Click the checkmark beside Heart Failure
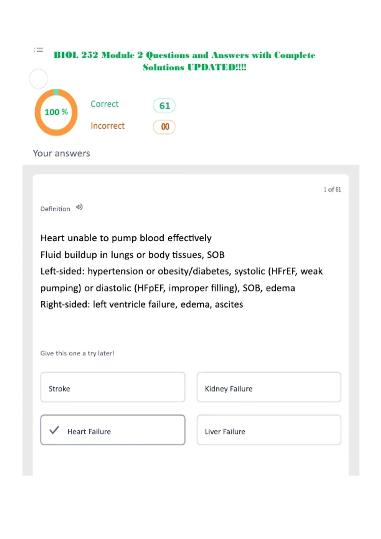Viewport: 381px width, 539px height. click(x=54, y=430)
